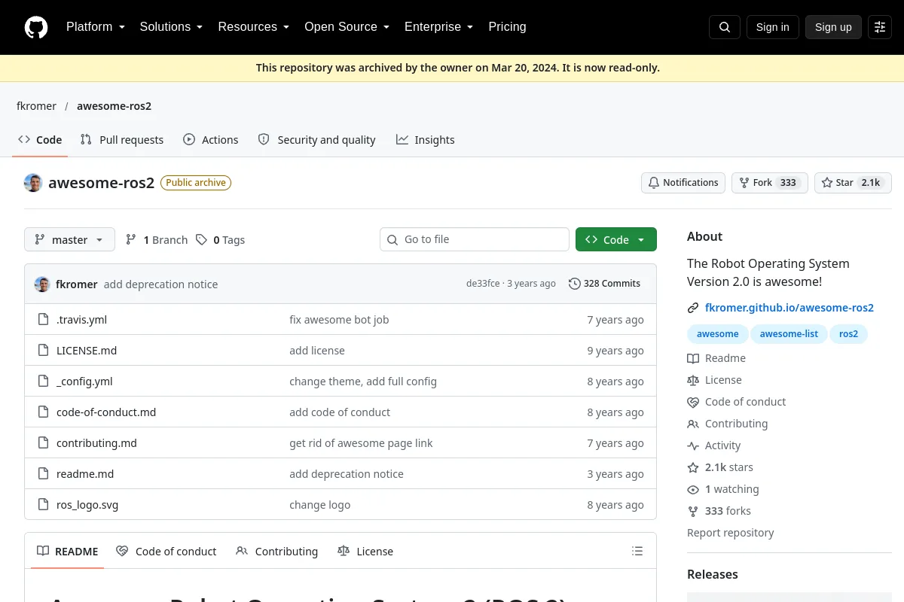Click the ros_logo.svg file icon
The width and height of the screenshot is (904, 602).
pyautogui.click(x=44, y=505)
